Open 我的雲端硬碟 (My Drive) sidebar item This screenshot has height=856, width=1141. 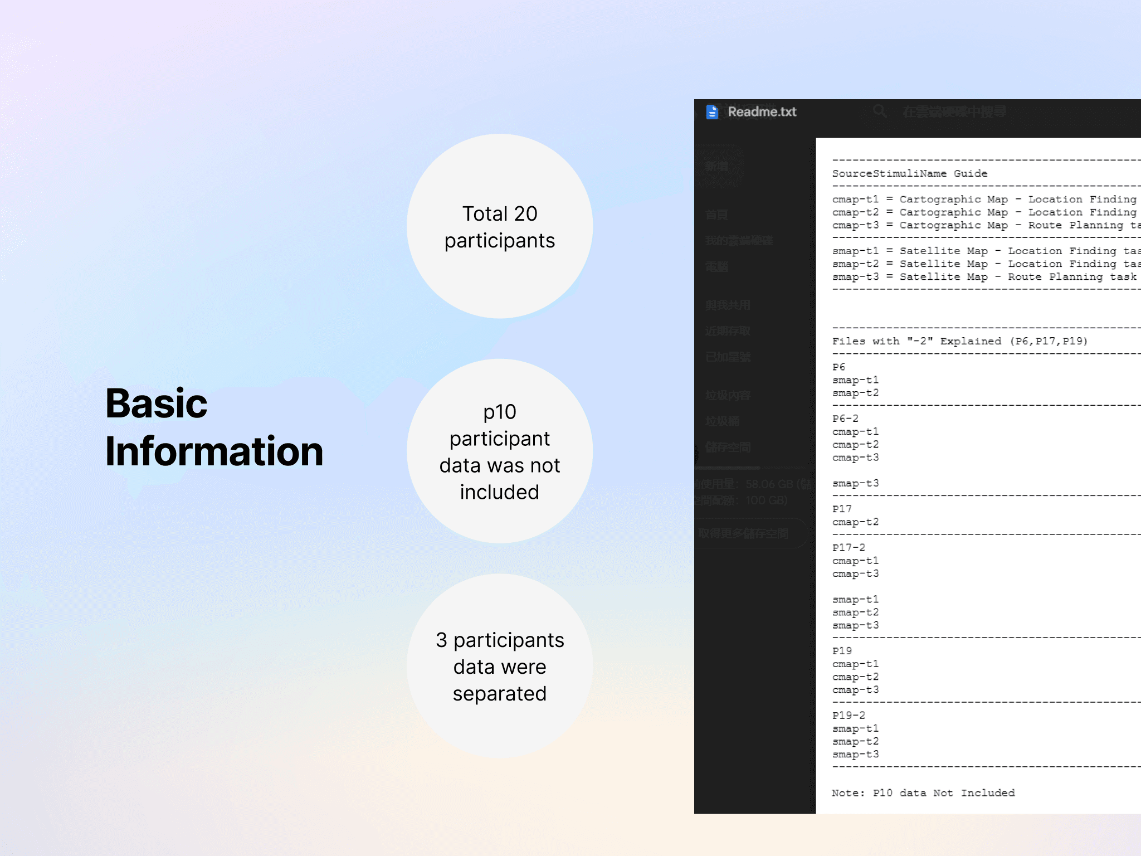click(739, 241)
